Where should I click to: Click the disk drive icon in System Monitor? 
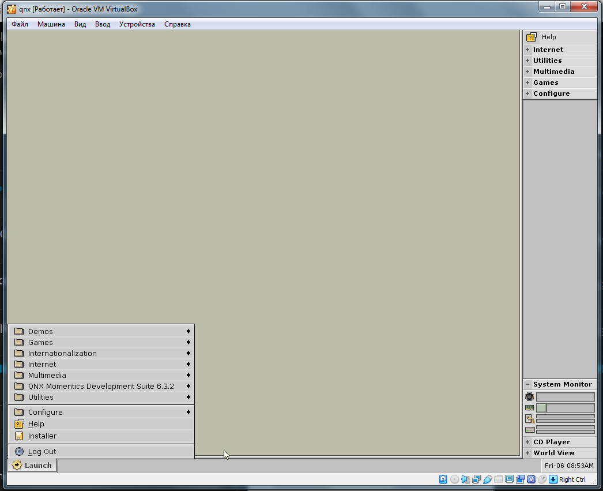point(530,430)
